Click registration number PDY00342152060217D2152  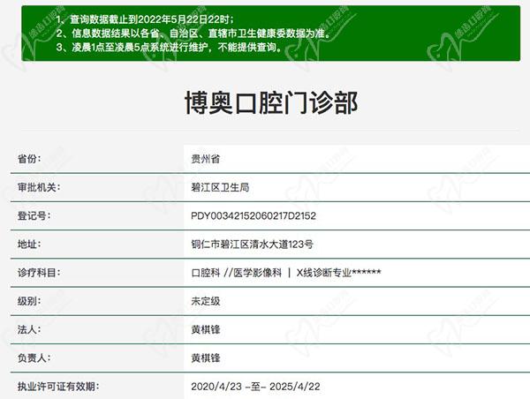(254, 215)
